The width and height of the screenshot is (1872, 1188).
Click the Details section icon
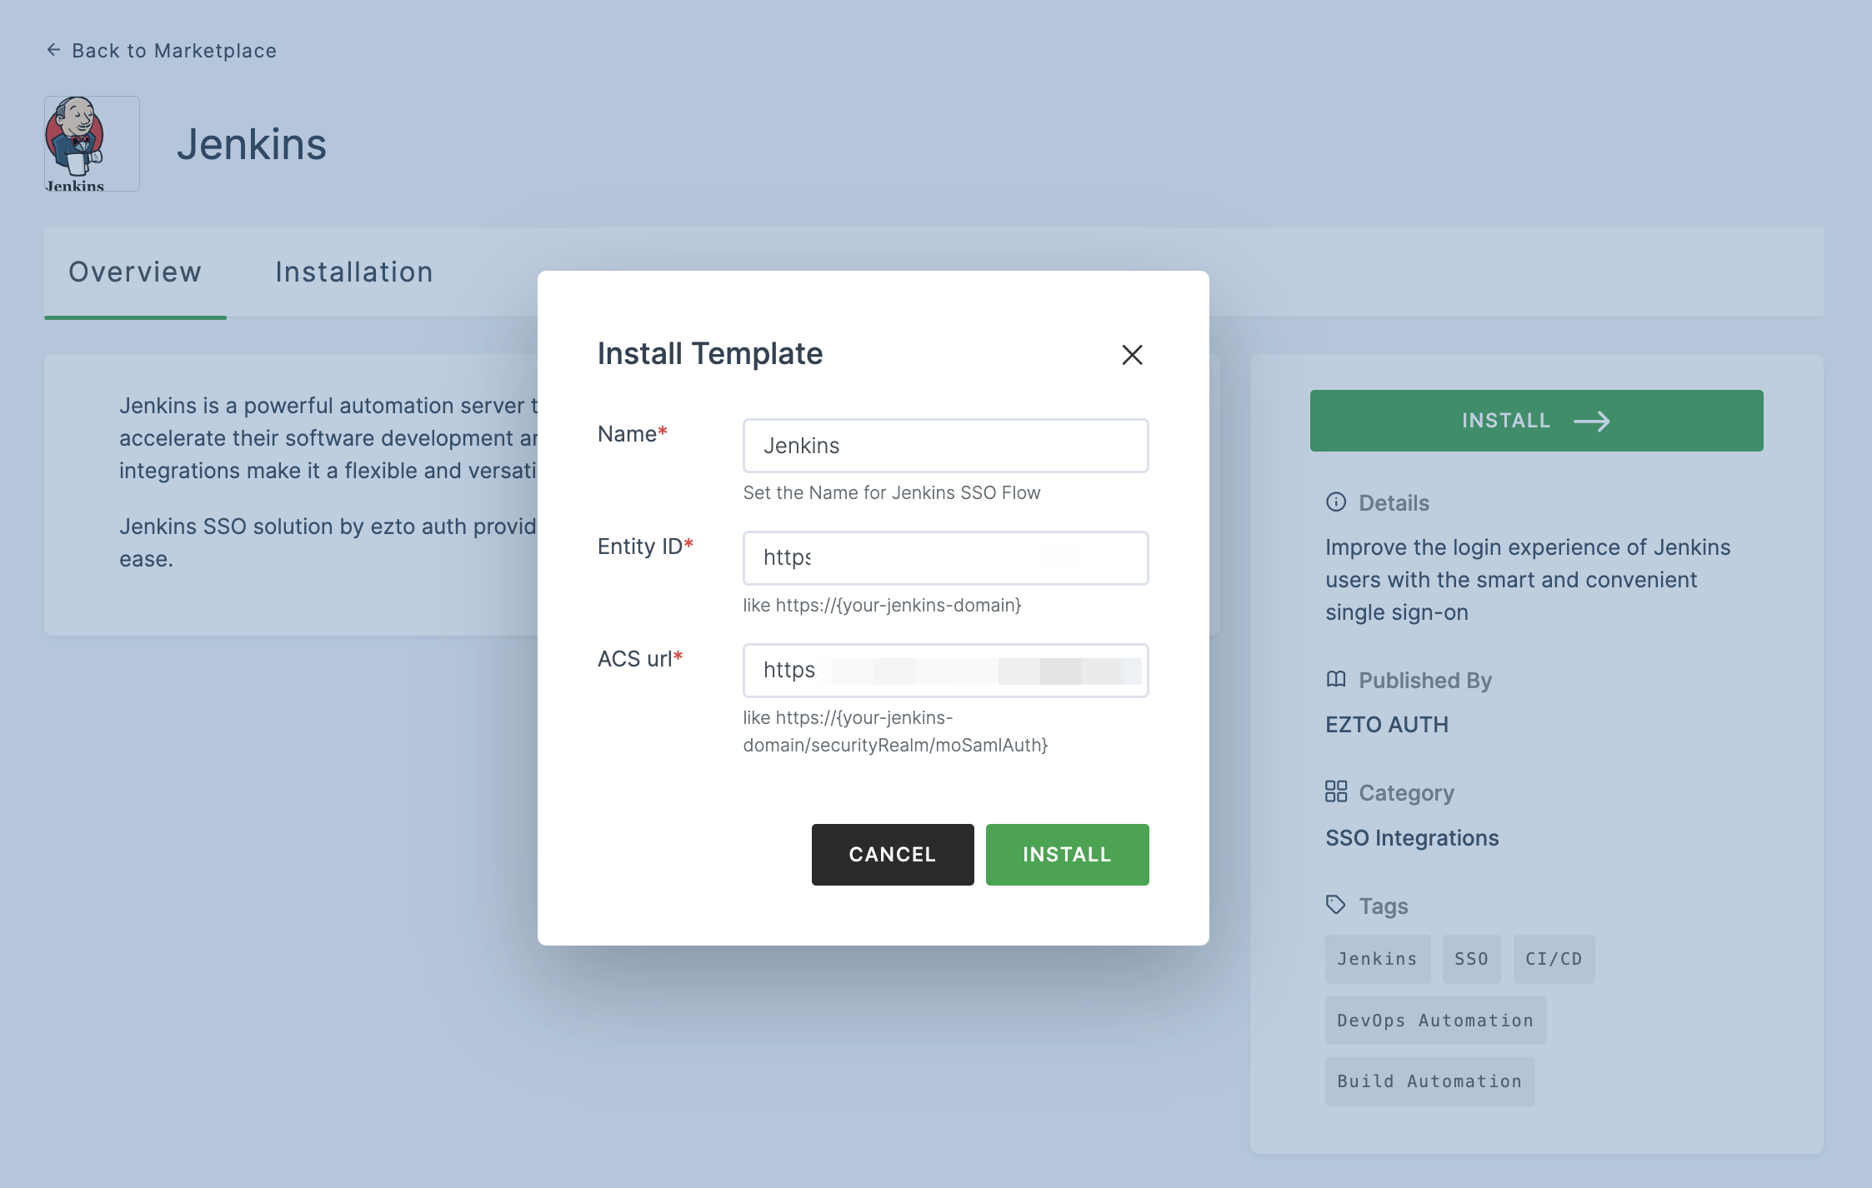coord(1336,502)
